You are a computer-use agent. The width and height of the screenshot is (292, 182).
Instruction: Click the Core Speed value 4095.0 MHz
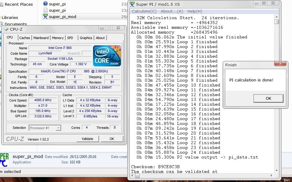[43, 100]
